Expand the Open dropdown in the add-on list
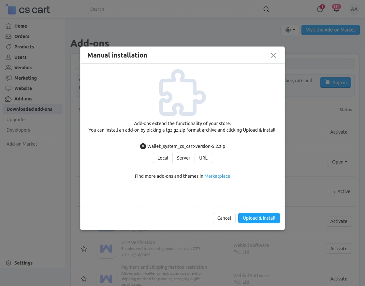 tap(340, 162)
